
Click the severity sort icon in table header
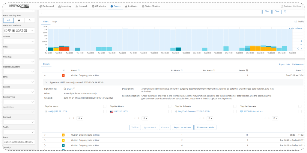tap(64, 70)
